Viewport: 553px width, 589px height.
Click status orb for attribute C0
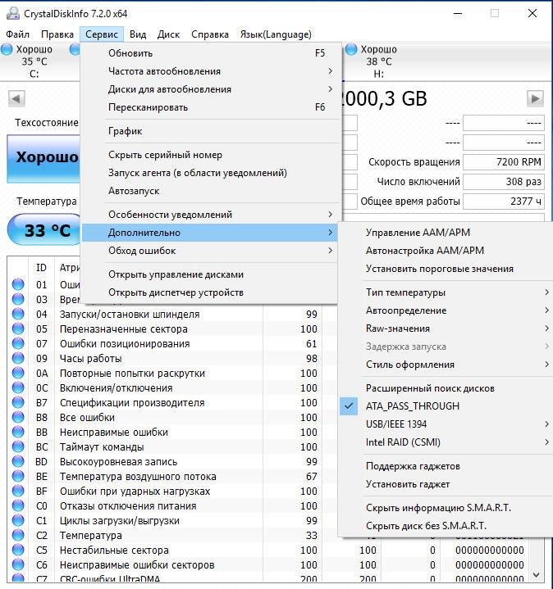[18, 505]
